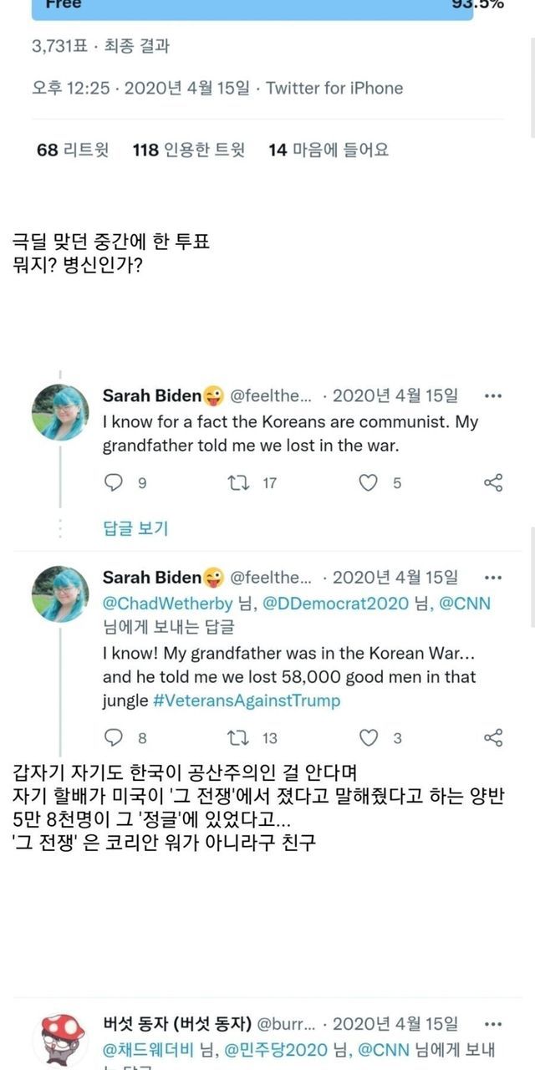View the 14 마음에 들어요 list
The image size is (535, 1070).
[x=328, y=150]
